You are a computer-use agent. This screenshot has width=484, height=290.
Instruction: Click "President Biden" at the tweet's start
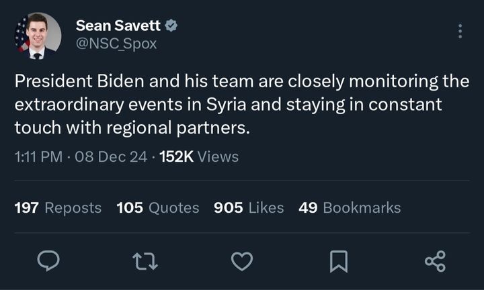(72, 81)
